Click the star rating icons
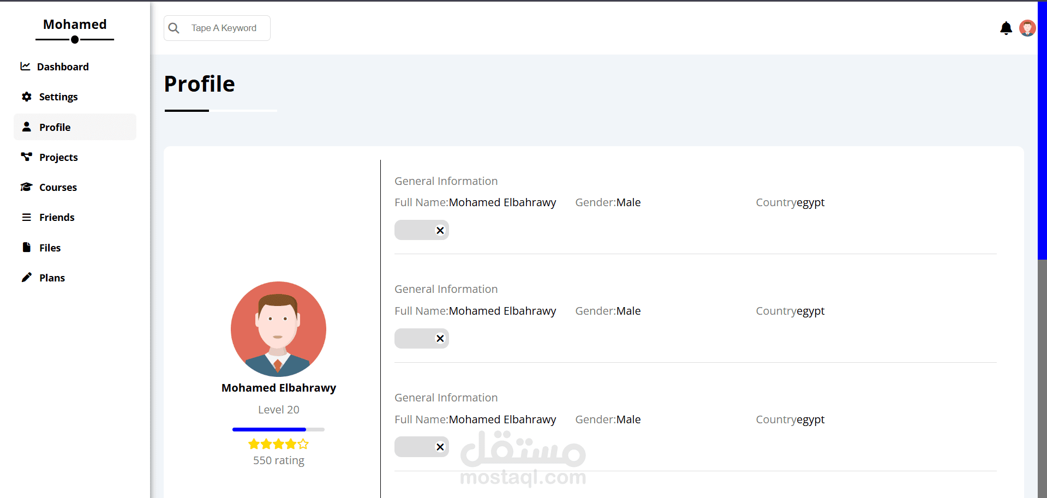Image resolution: width=1047 pixels, height=498 pixels. click(x=278, y=444)
